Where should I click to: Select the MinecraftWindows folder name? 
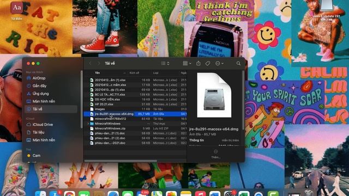coord(107,124)
